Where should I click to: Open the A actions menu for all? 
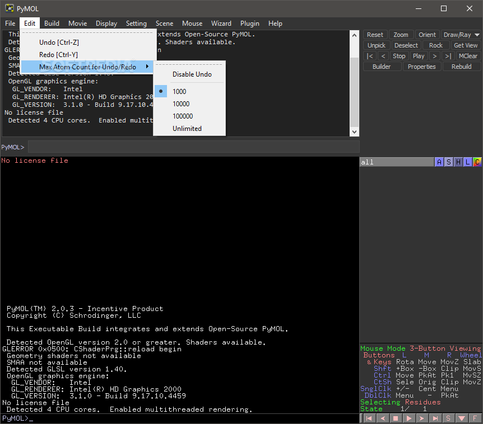439,162
